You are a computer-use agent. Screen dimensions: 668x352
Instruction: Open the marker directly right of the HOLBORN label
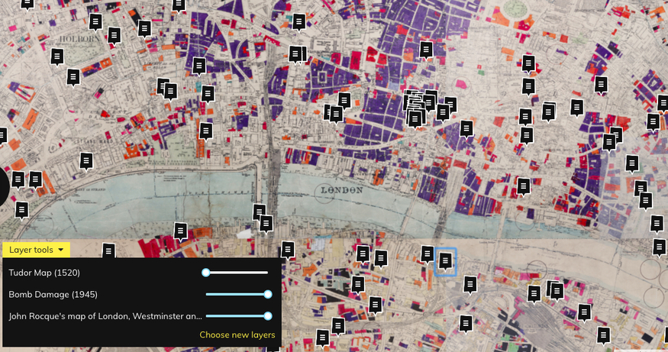(115, 36)
